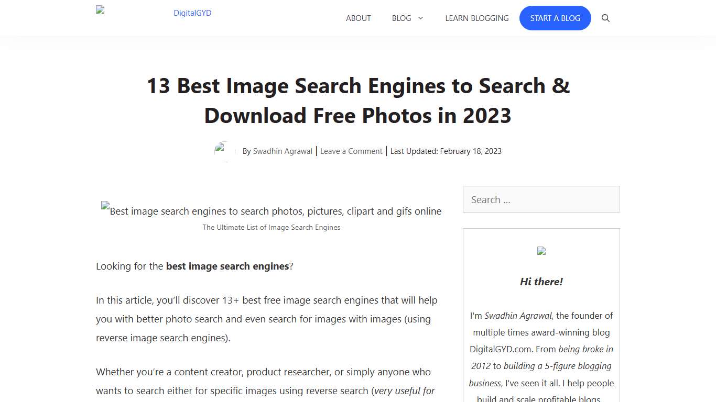Screen dimensions: 716x402
Task: Click the START A BLOG button
Action: [555, 18]
